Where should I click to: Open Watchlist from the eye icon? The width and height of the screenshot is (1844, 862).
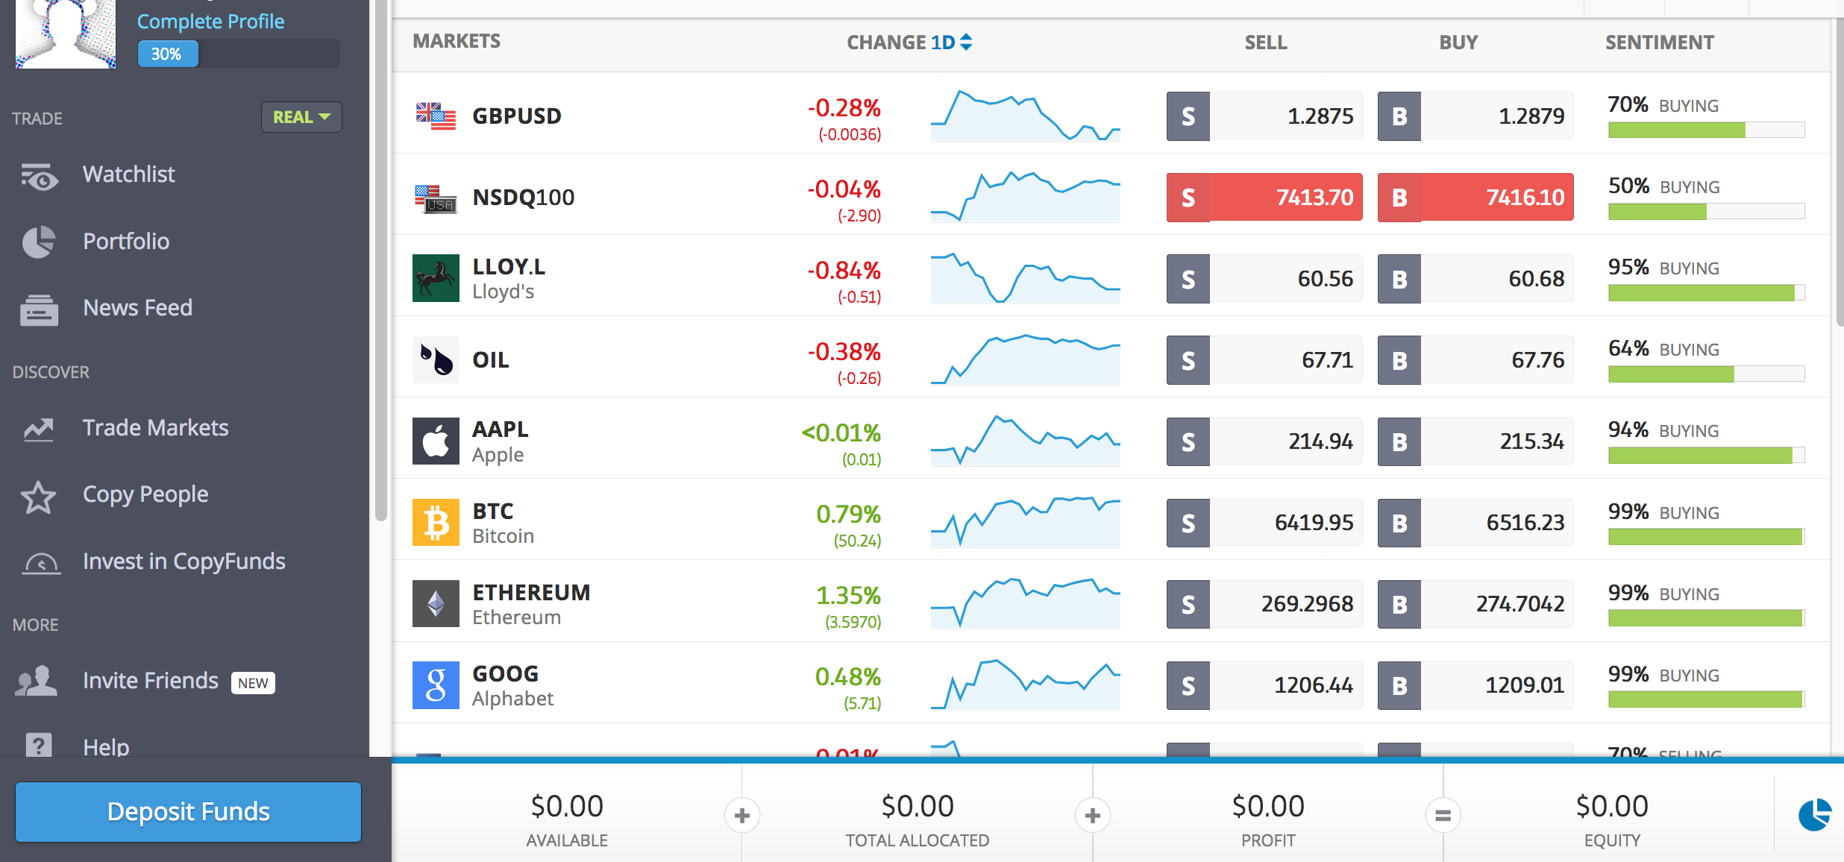[x=40, y=177]
